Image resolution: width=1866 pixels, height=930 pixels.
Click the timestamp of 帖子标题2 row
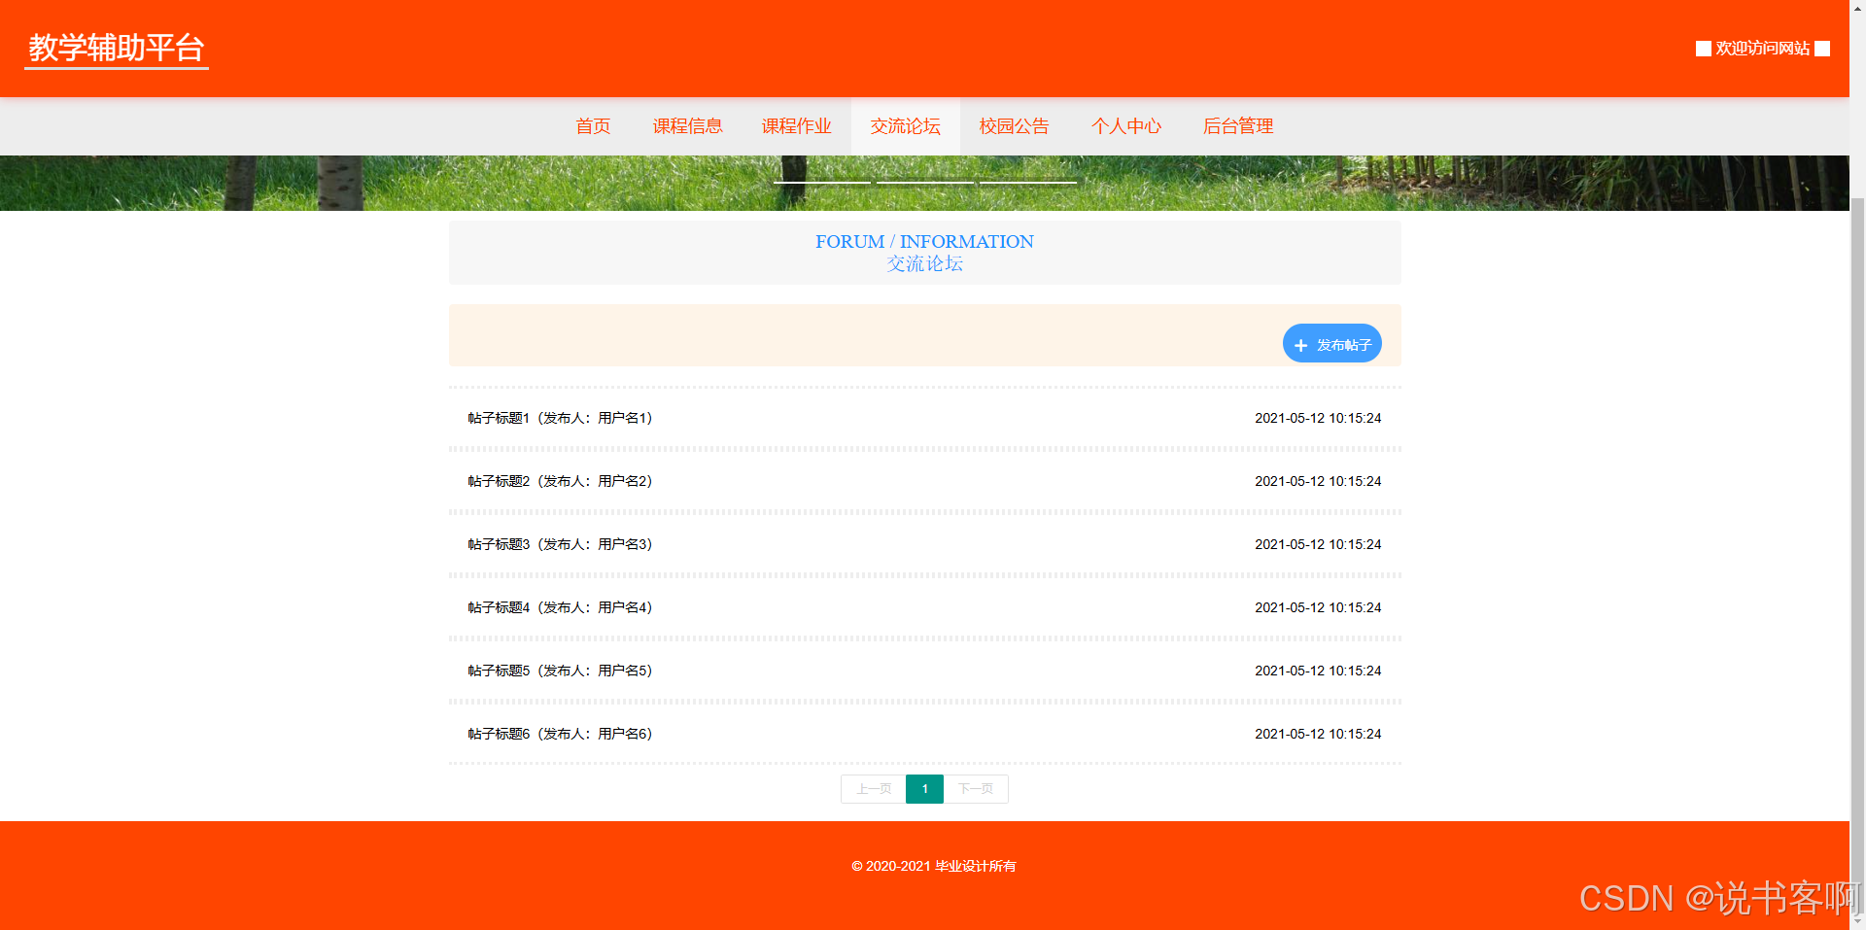1318,481
